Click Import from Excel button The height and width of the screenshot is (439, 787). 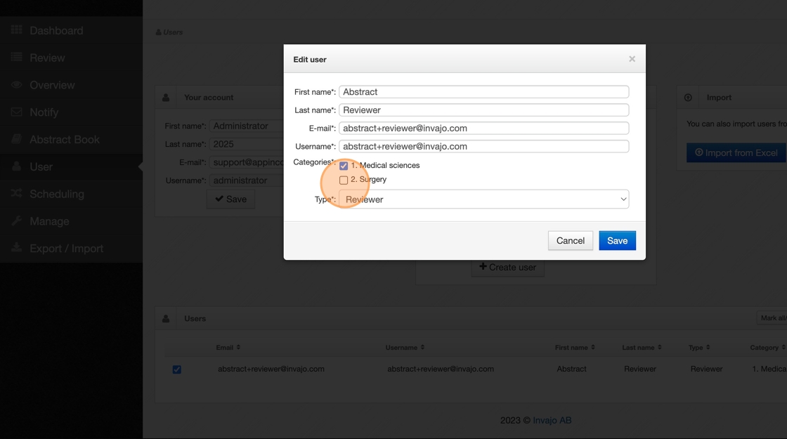[x=736, y=153]
